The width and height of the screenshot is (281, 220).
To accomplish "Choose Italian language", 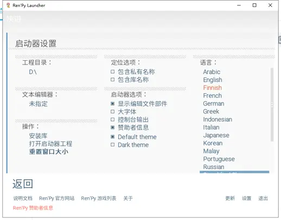I will pos(211,127).
